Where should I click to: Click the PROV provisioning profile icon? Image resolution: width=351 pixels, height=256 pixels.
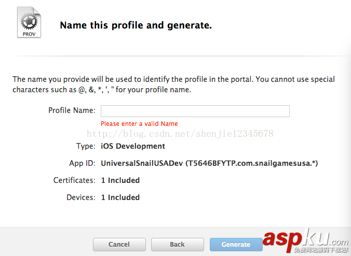pos(29,23)
